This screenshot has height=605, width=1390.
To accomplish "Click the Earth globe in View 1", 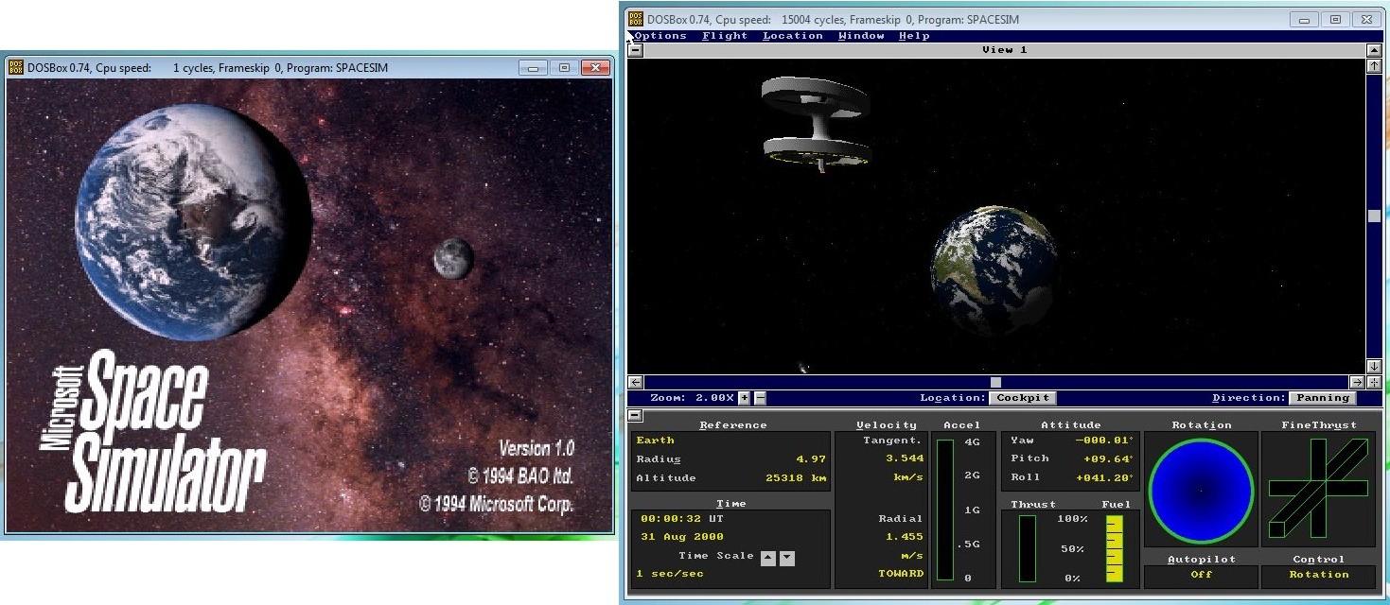I will [994, 269].
